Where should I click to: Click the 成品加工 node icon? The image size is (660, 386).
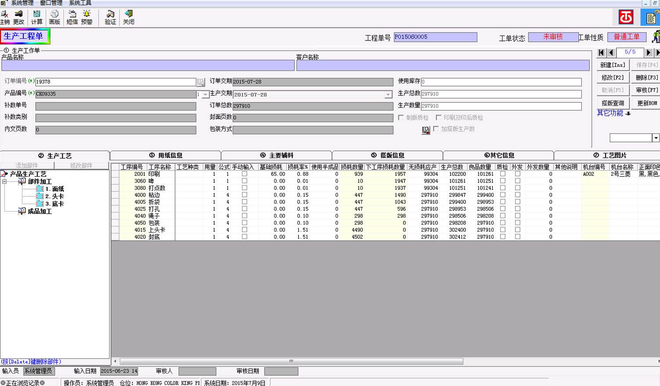[x=22, y=211]
